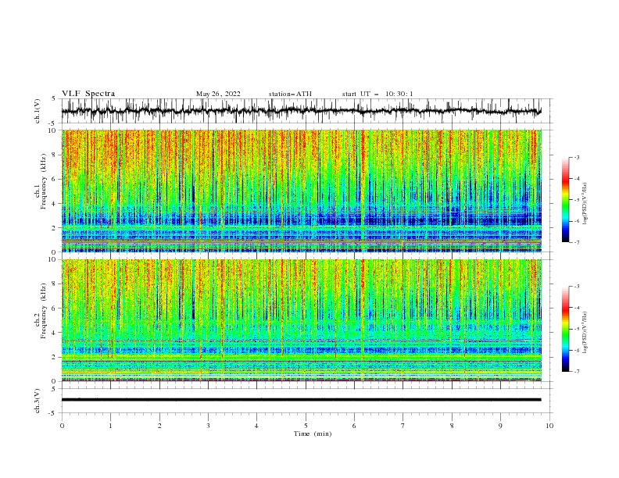The image size is (619, 478).
Task: Click the 'start UT = 10:30:1' label
Action: point(377,94)
